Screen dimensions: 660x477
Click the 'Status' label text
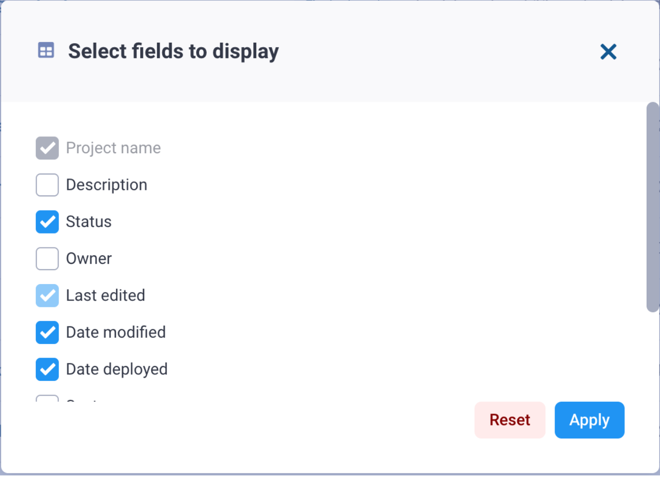tap(89, 222)
